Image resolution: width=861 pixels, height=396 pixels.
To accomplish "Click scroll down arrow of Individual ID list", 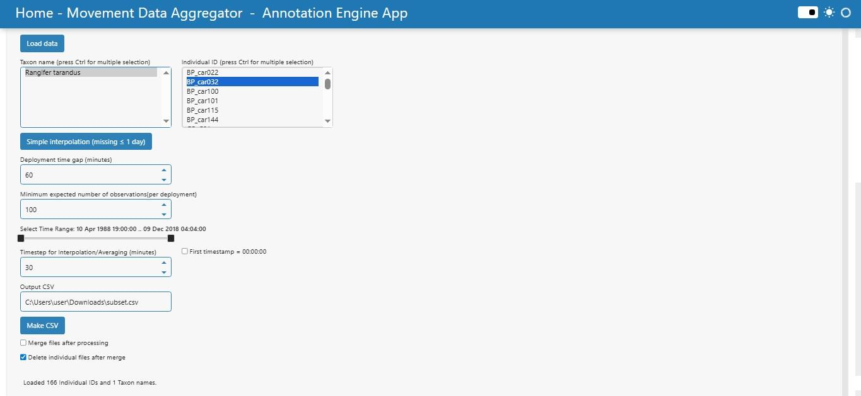I will tap(327, 122).
